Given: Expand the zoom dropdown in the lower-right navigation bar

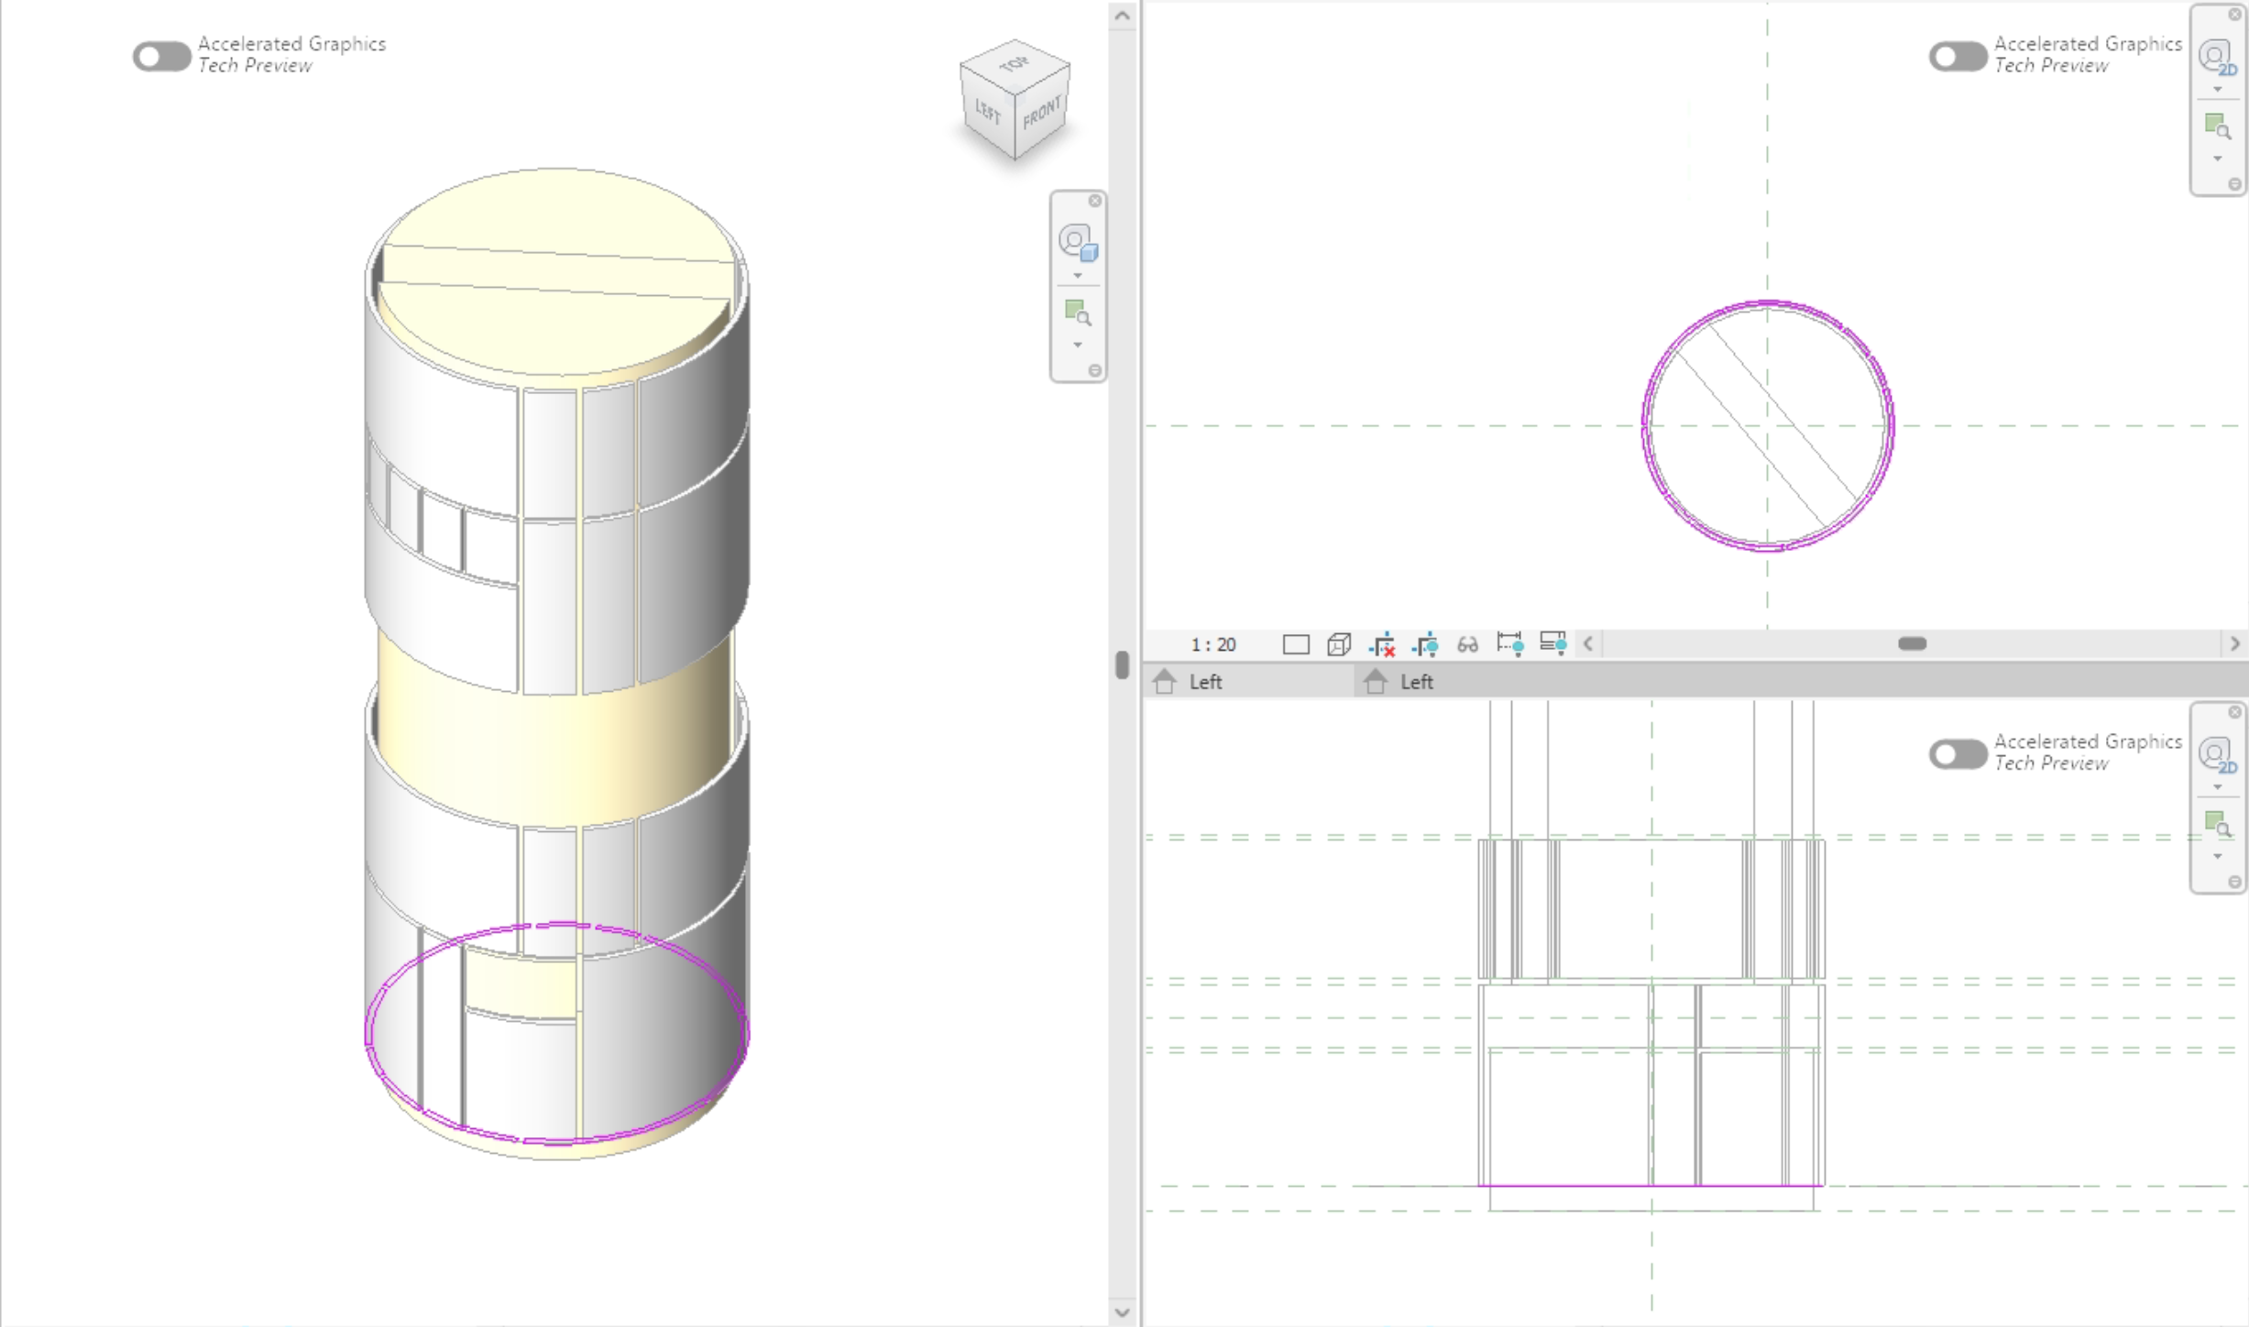Looking at the screenshot, I should tap(2218, 856).
